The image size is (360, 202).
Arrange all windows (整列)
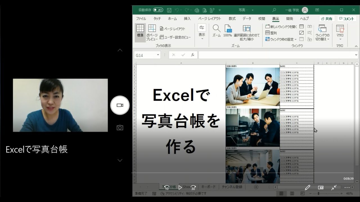click(271, 33)
